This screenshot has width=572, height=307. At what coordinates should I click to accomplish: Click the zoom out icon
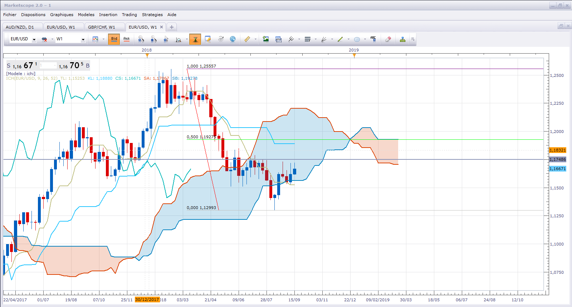(154, 39)
